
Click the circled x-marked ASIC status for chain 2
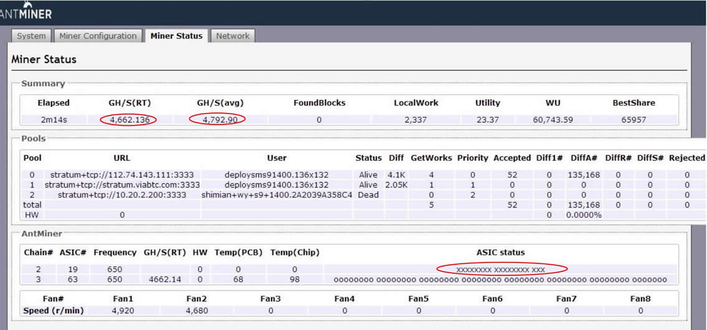coord(501,270)
